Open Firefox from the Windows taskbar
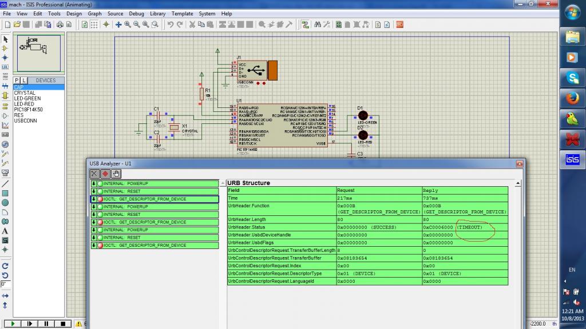The image size is (586, 329). pos(572,98)
